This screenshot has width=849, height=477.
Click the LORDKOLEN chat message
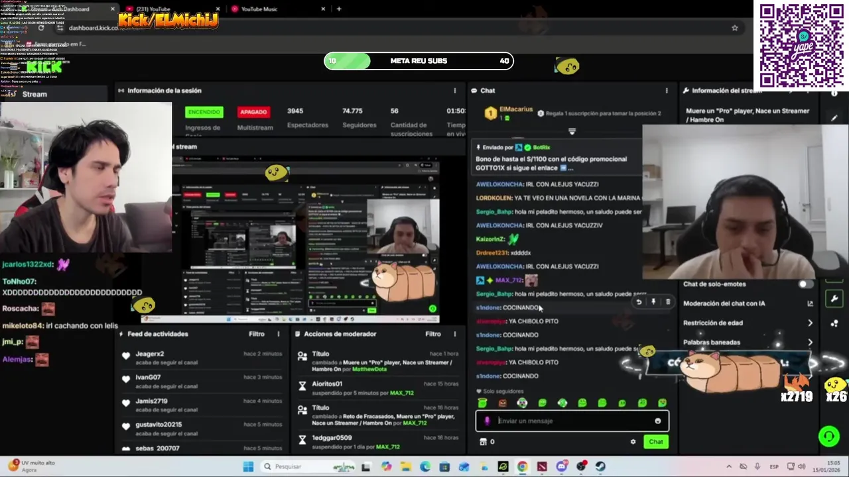(x=558, y=197)
